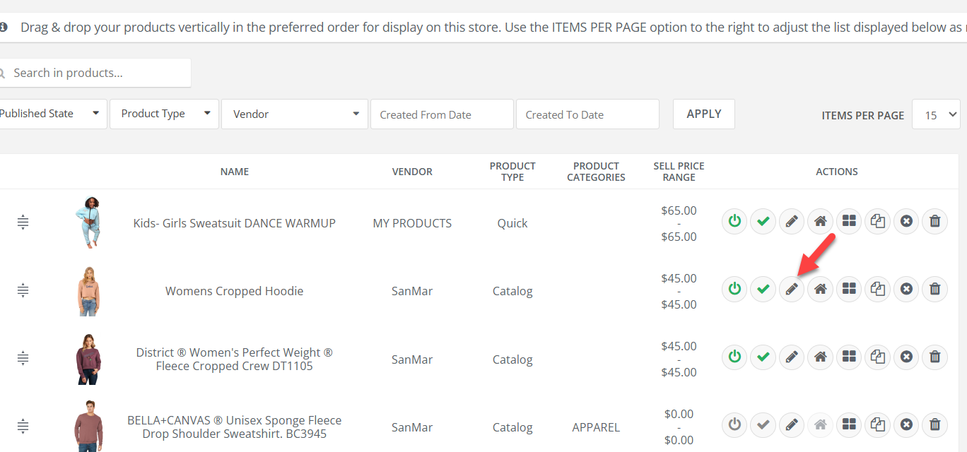The width and height of the screenshot is (967, 452).
Task: Enable the grey power button for BELLA+CANVAS Sweatshirt
Action: tap(734, 424)
